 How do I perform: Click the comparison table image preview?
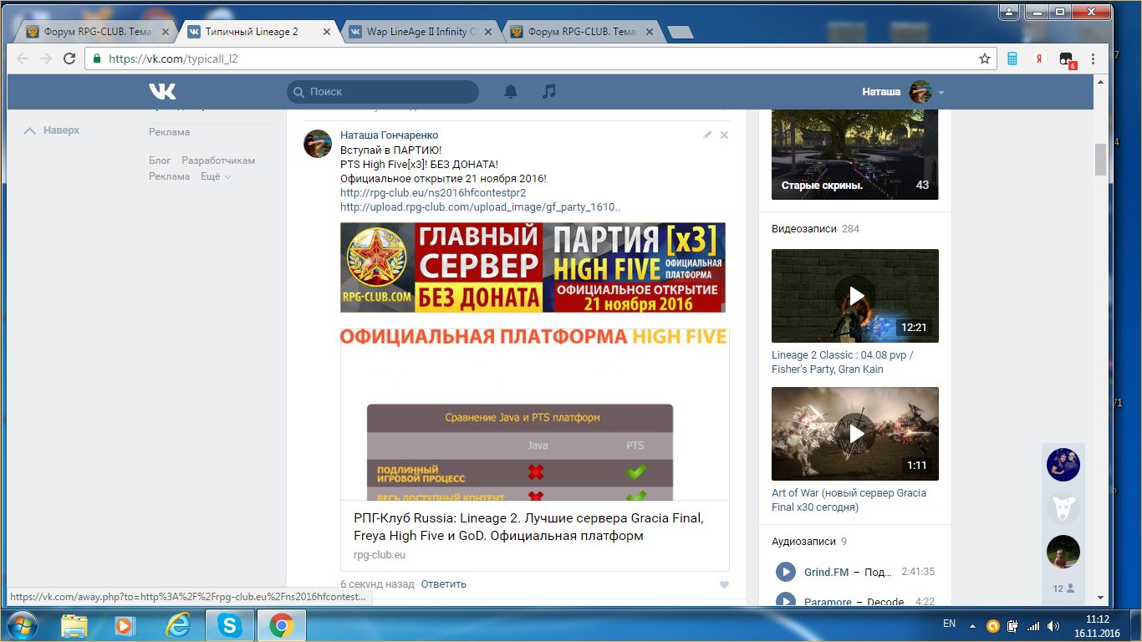tap(534, 415)
